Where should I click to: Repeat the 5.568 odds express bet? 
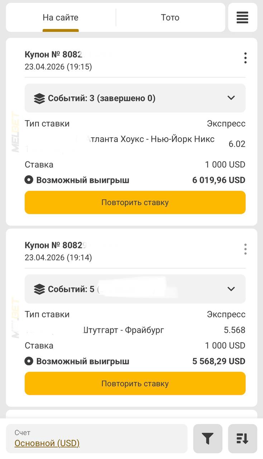pos(135,383)
